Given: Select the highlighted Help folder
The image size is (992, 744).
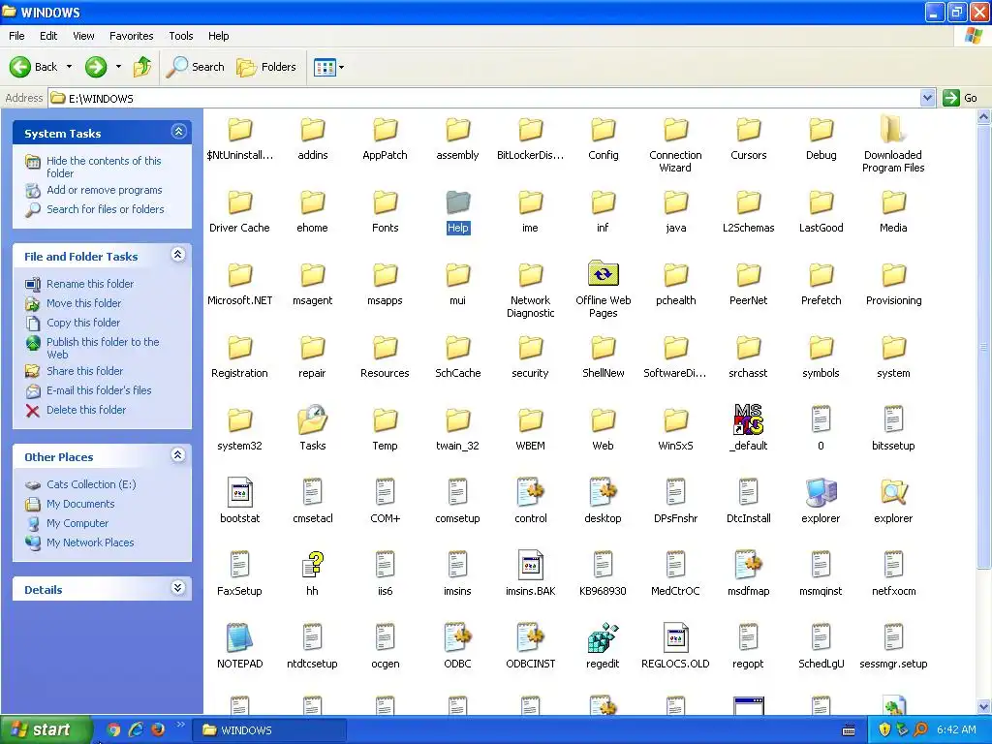Looking at the screenshot, I should tap(457, 202).
